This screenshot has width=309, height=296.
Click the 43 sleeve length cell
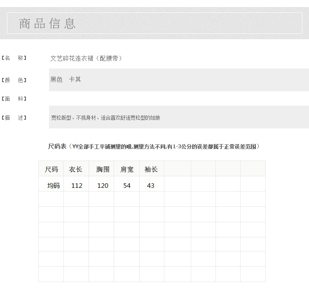tap(151, 186)
